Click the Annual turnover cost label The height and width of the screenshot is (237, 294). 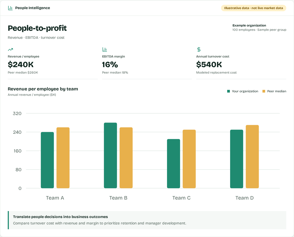click(213, 56)
